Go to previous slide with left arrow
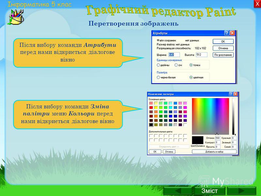Image resolution: width=261 pixels, height=196 pixels. coord(178,191)
